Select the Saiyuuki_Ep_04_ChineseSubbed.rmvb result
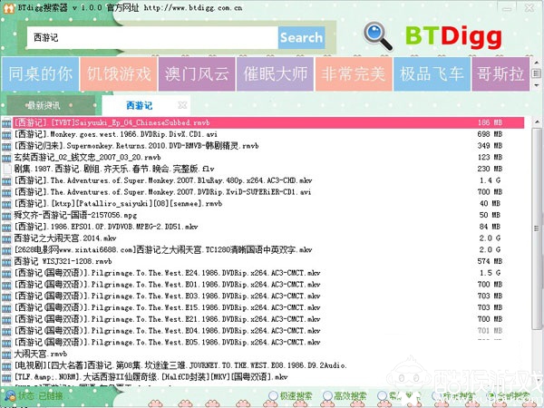544x408 pixels. click(x=268, y=122)
